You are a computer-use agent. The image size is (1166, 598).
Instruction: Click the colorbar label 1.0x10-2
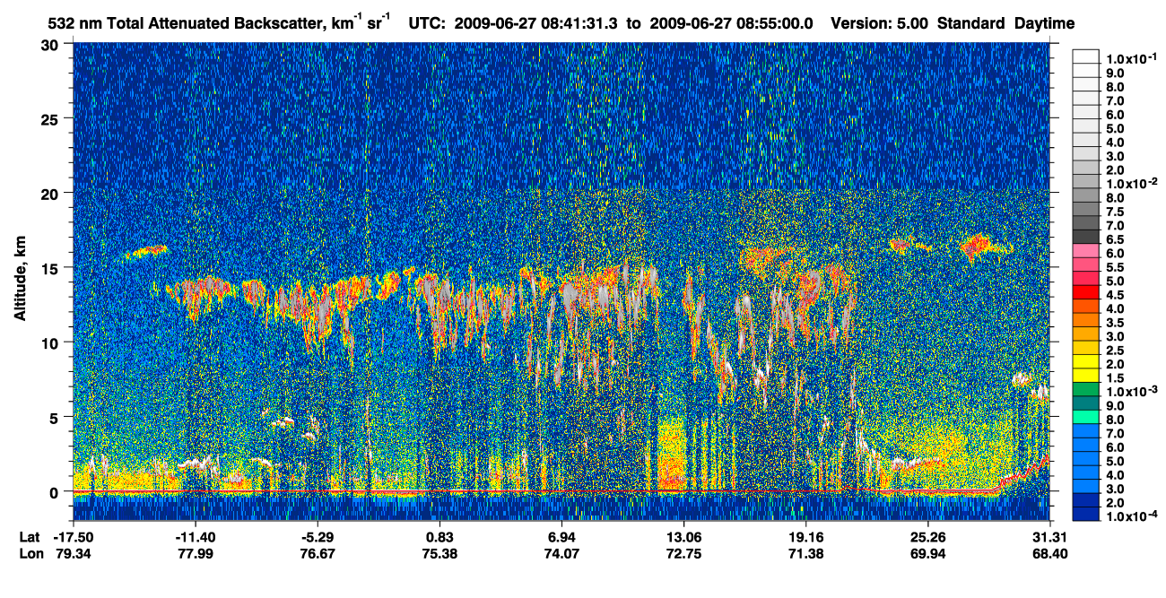pyautogui.click(x=1132, y=182)
